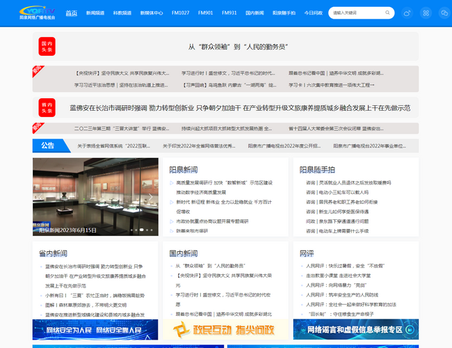The width and height of the screenshot is (452, 348).
Task: Click the red 国内头条 badge
Action: click(x=47, y=46)
